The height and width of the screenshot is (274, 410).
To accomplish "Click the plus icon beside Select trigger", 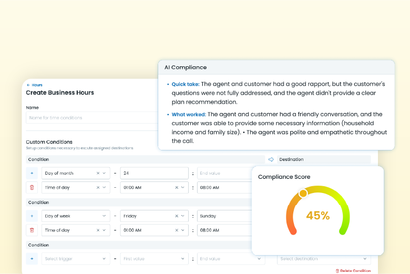I will pyautogui.click(x=32, y=259).
